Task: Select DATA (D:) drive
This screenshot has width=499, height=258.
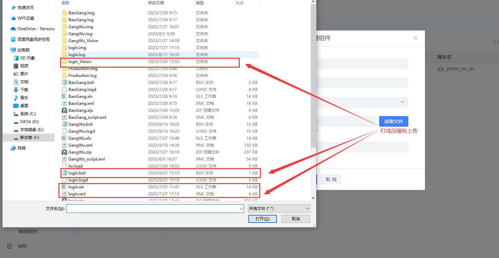Action: click(29, 122)
